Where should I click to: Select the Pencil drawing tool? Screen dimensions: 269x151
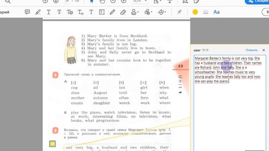tap(112, 12)
